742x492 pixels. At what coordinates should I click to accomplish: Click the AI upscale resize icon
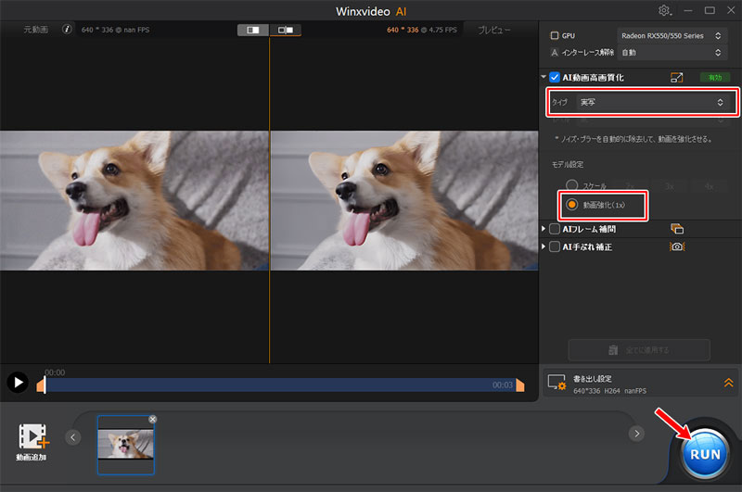pos(676,78)
